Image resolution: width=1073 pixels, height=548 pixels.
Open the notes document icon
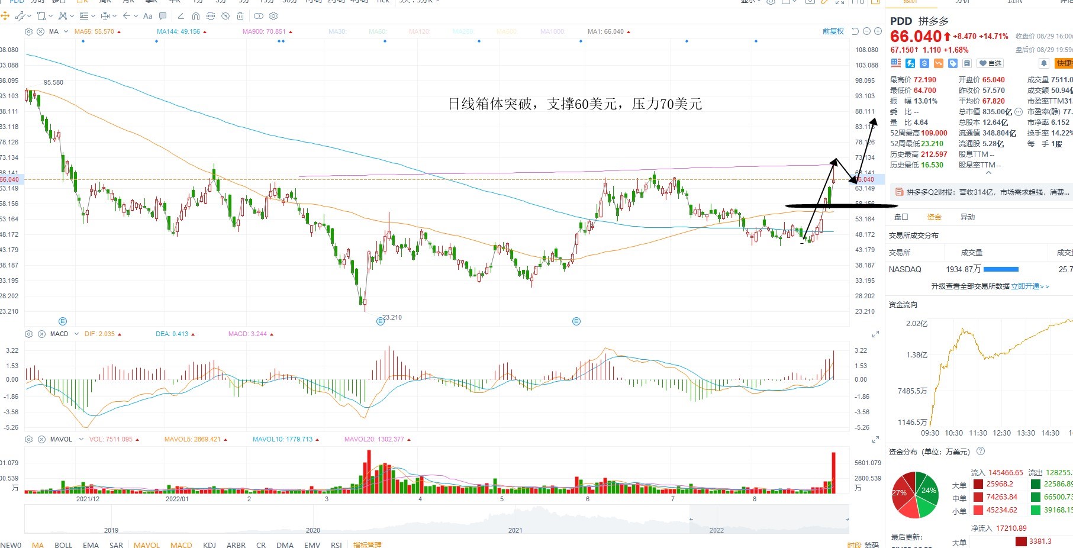tap(967, 63)
